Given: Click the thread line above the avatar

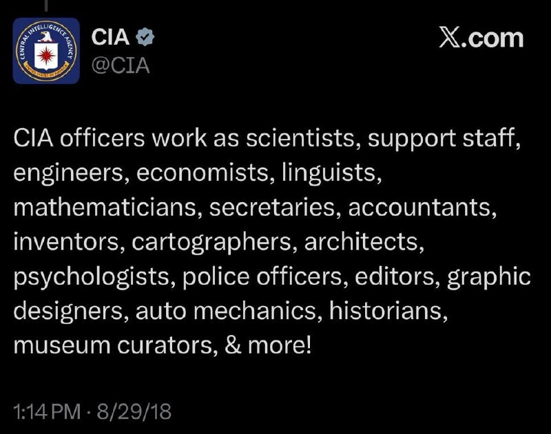Looking at the screenshot, I should [46, 6].
